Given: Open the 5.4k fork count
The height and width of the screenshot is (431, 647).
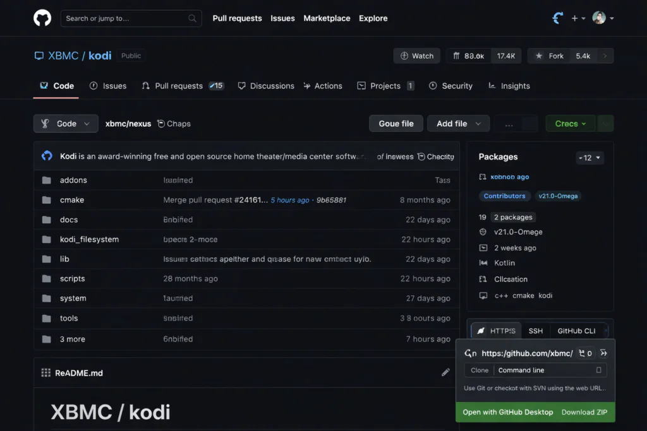Looking at the screenshot, I should (x=583, y=56).
